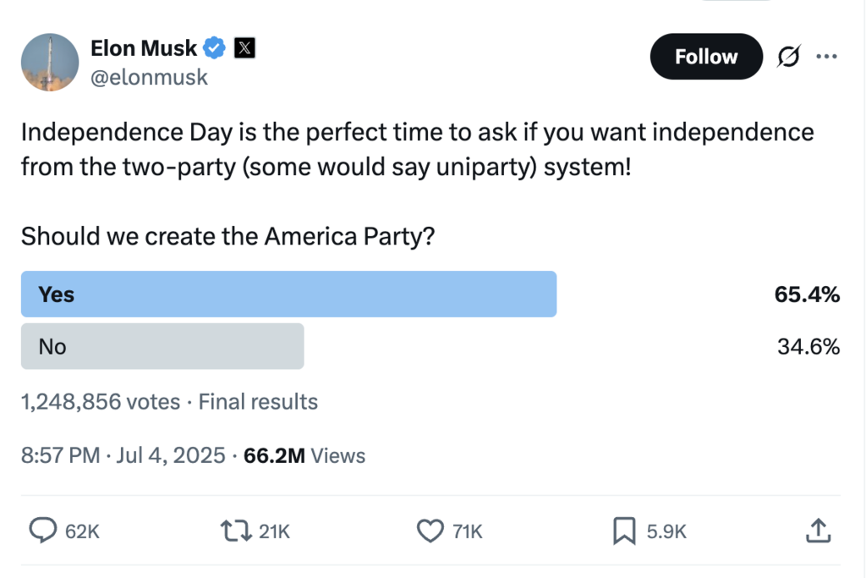Open the three-dot more options menu

tap(825, 57)
